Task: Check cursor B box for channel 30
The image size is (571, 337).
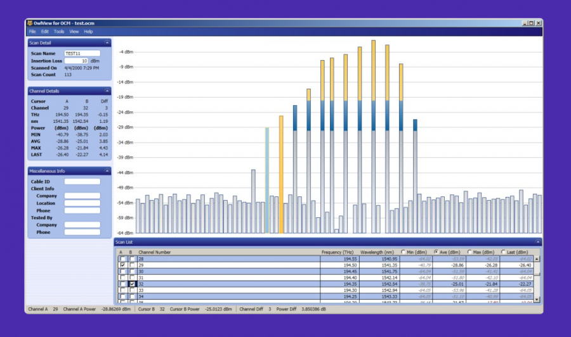Action: click(132, 271)
